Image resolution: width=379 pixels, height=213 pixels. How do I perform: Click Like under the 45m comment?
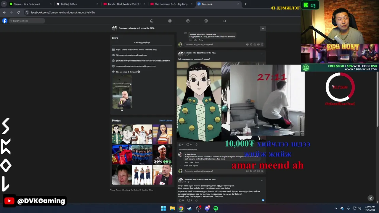click(x=191, y=162)
